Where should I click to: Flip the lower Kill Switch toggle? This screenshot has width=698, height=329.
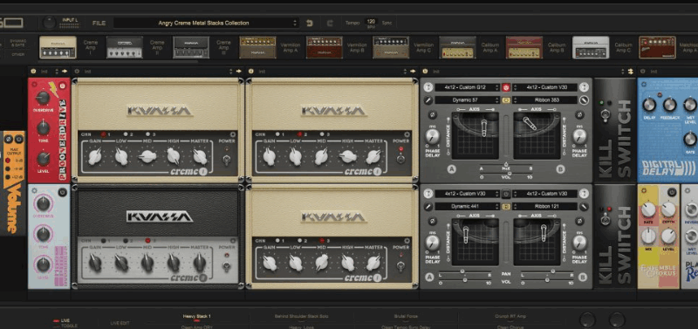point(605,219)
